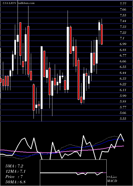Screen dimensions: 133x186
Task: Click the 5.77 price axis label
Action: [x=123, y=107]
